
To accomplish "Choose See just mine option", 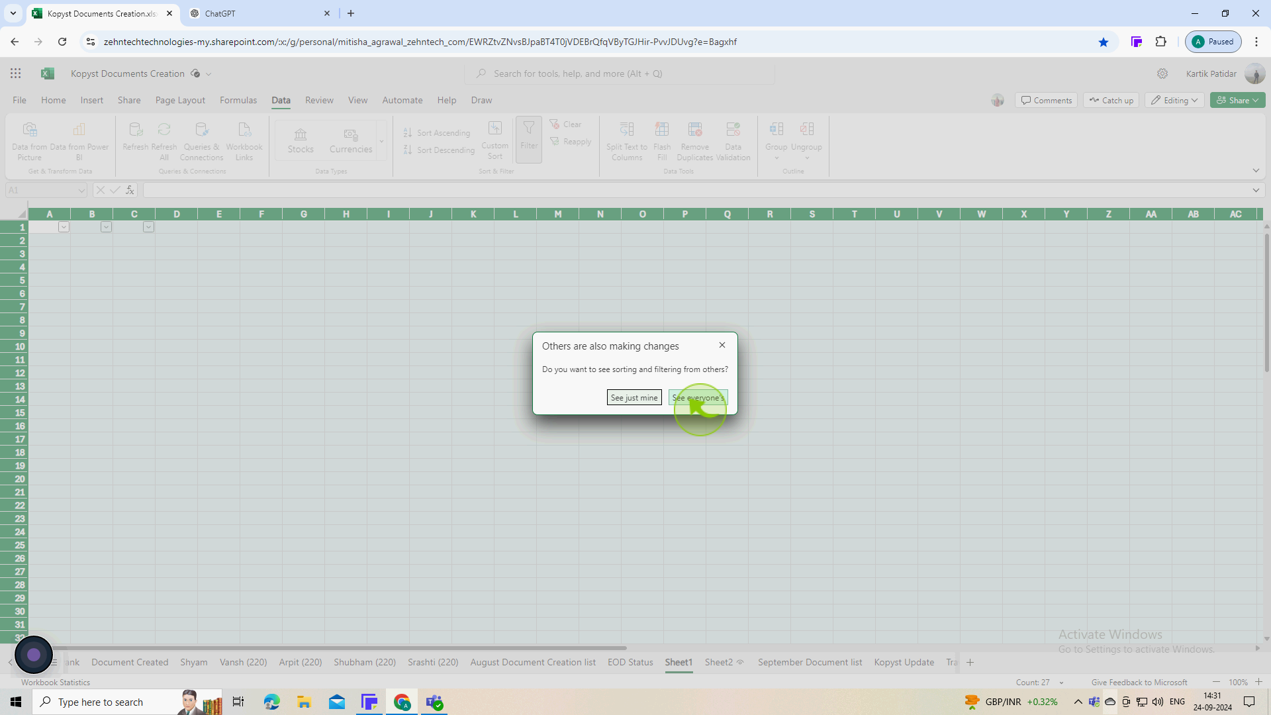I will point(634,397).
